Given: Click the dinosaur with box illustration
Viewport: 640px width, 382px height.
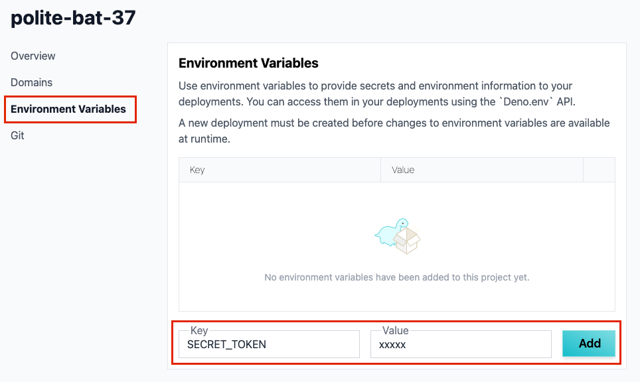Looking at the screenshot, I should point(397,236).
